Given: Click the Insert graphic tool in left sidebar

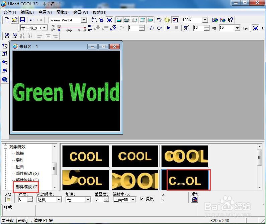Looking at the screenshot, I should pyautogui.click(x=5, y=63).
